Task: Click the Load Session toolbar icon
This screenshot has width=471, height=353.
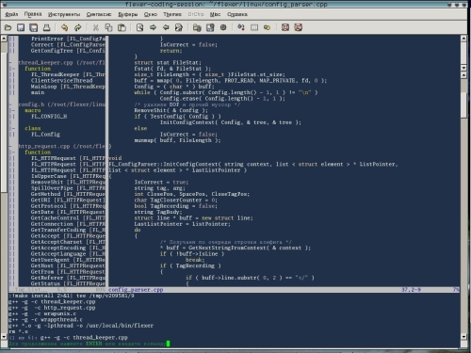Action: [197, 27]
